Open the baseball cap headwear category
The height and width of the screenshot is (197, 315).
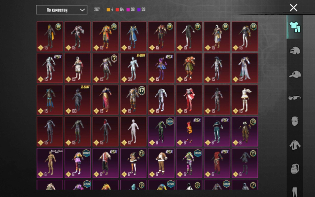coord(295,74)
